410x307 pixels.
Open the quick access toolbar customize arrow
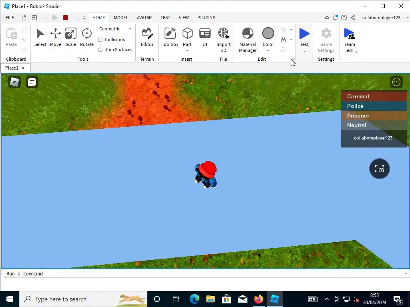84,18
